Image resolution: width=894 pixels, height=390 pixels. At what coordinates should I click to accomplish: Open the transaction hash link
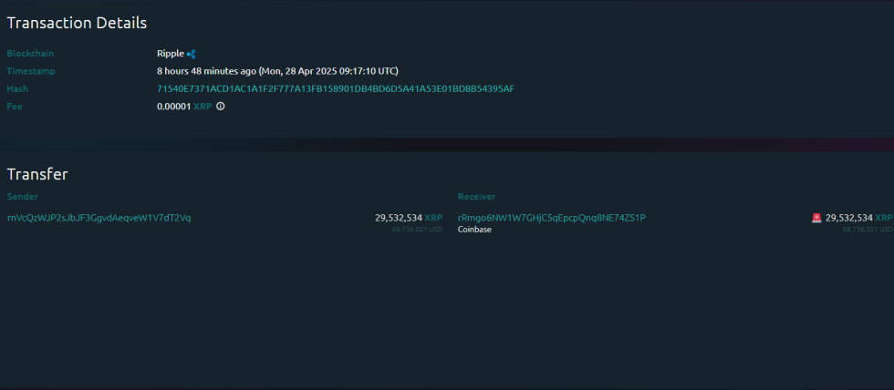coord(336,89)
